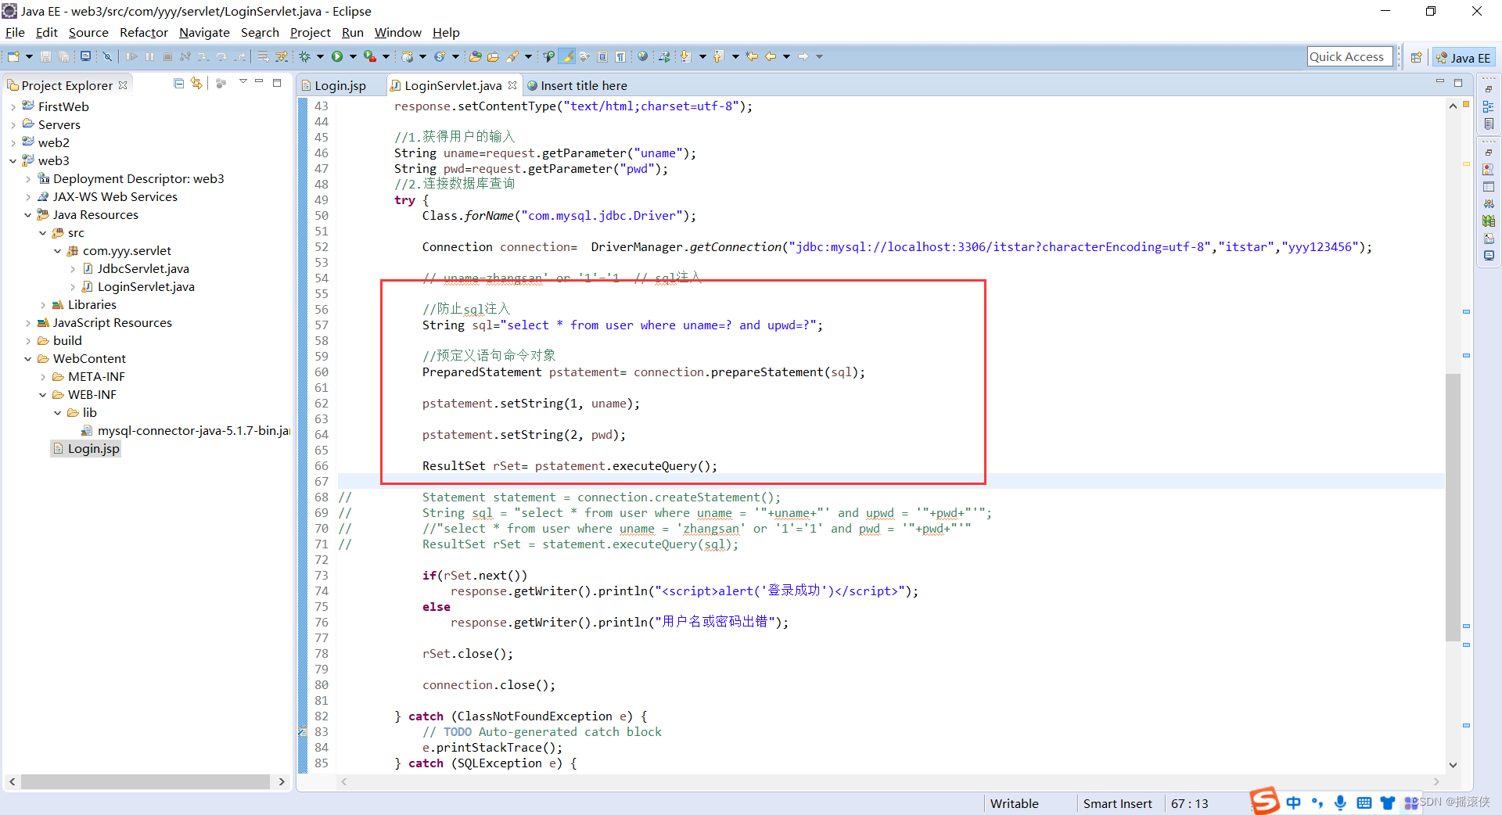Click the Run Last Tool (external tools) icon
The height and width of the screenshot is (815, 1502).
click(x=369, y=56)
